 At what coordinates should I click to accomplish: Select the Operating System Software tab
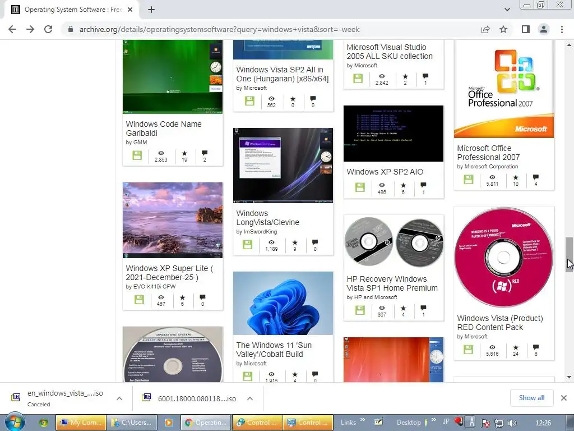coord(73,10)
